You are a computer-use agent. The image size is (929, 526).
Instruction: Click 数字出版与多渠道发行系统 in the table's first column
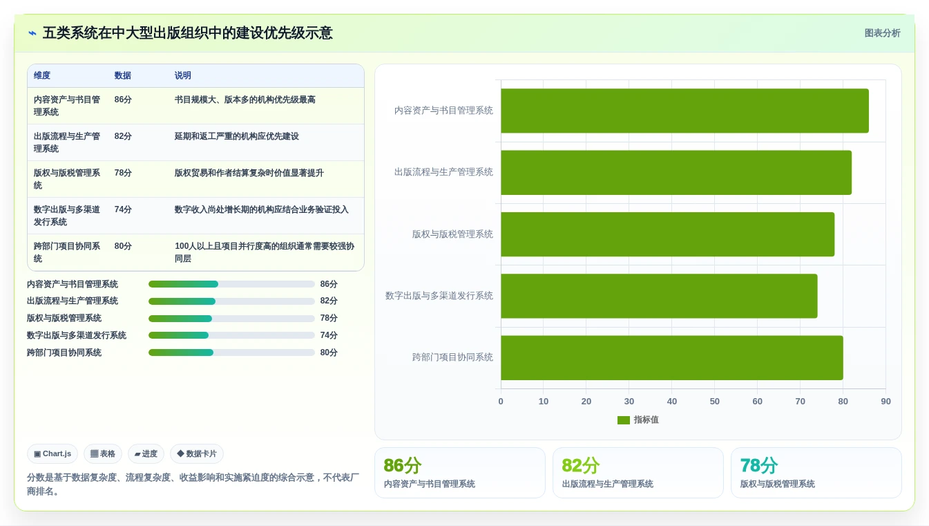[67, 216]
